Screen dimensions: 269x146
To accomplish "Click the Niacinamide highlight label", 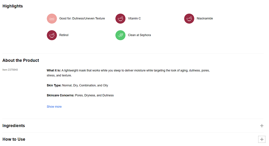I will point(205,18).
